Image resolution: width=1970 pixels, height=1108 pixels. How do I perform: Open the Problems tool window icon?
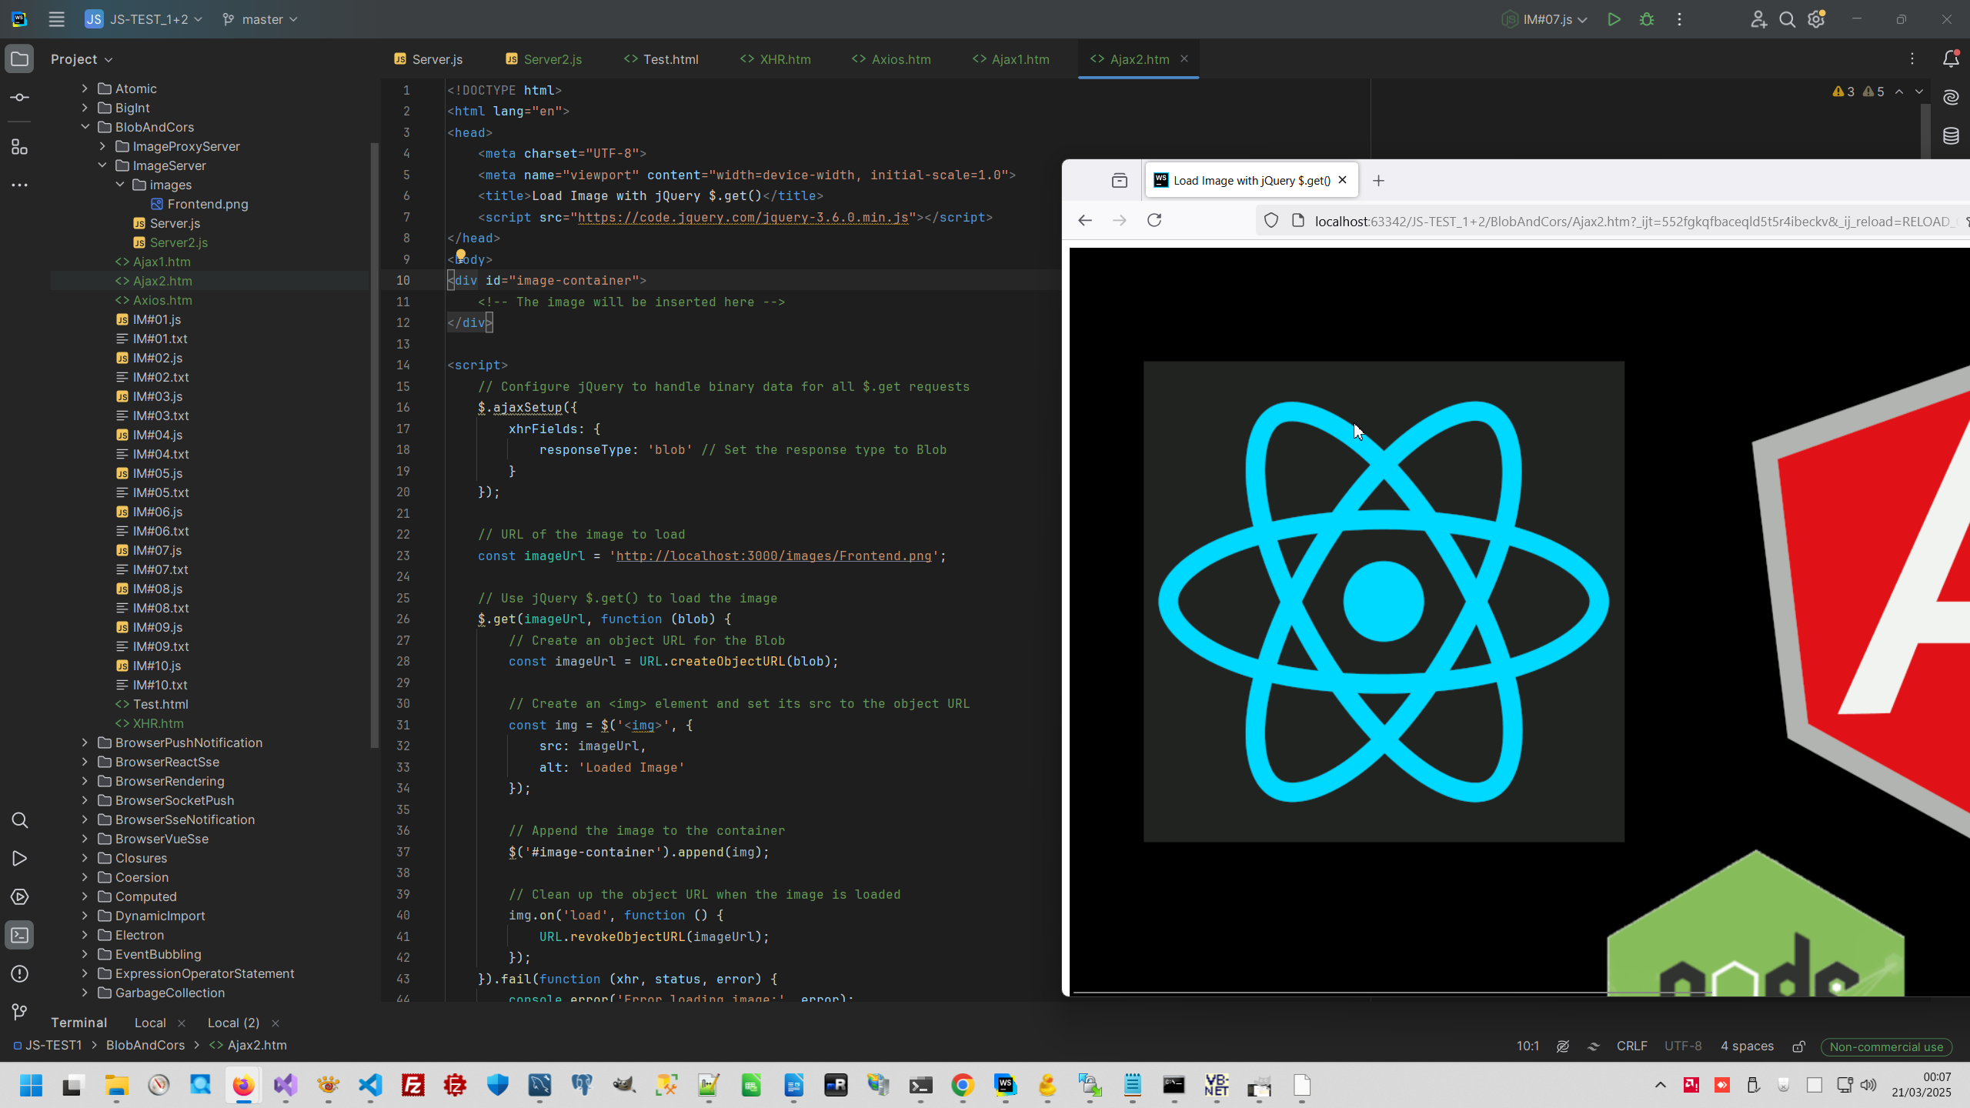click(20, 974)
